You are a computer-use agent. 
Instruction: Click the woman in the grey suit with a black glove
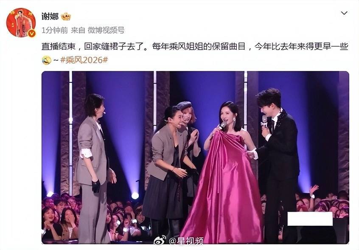tap(93, 168)
